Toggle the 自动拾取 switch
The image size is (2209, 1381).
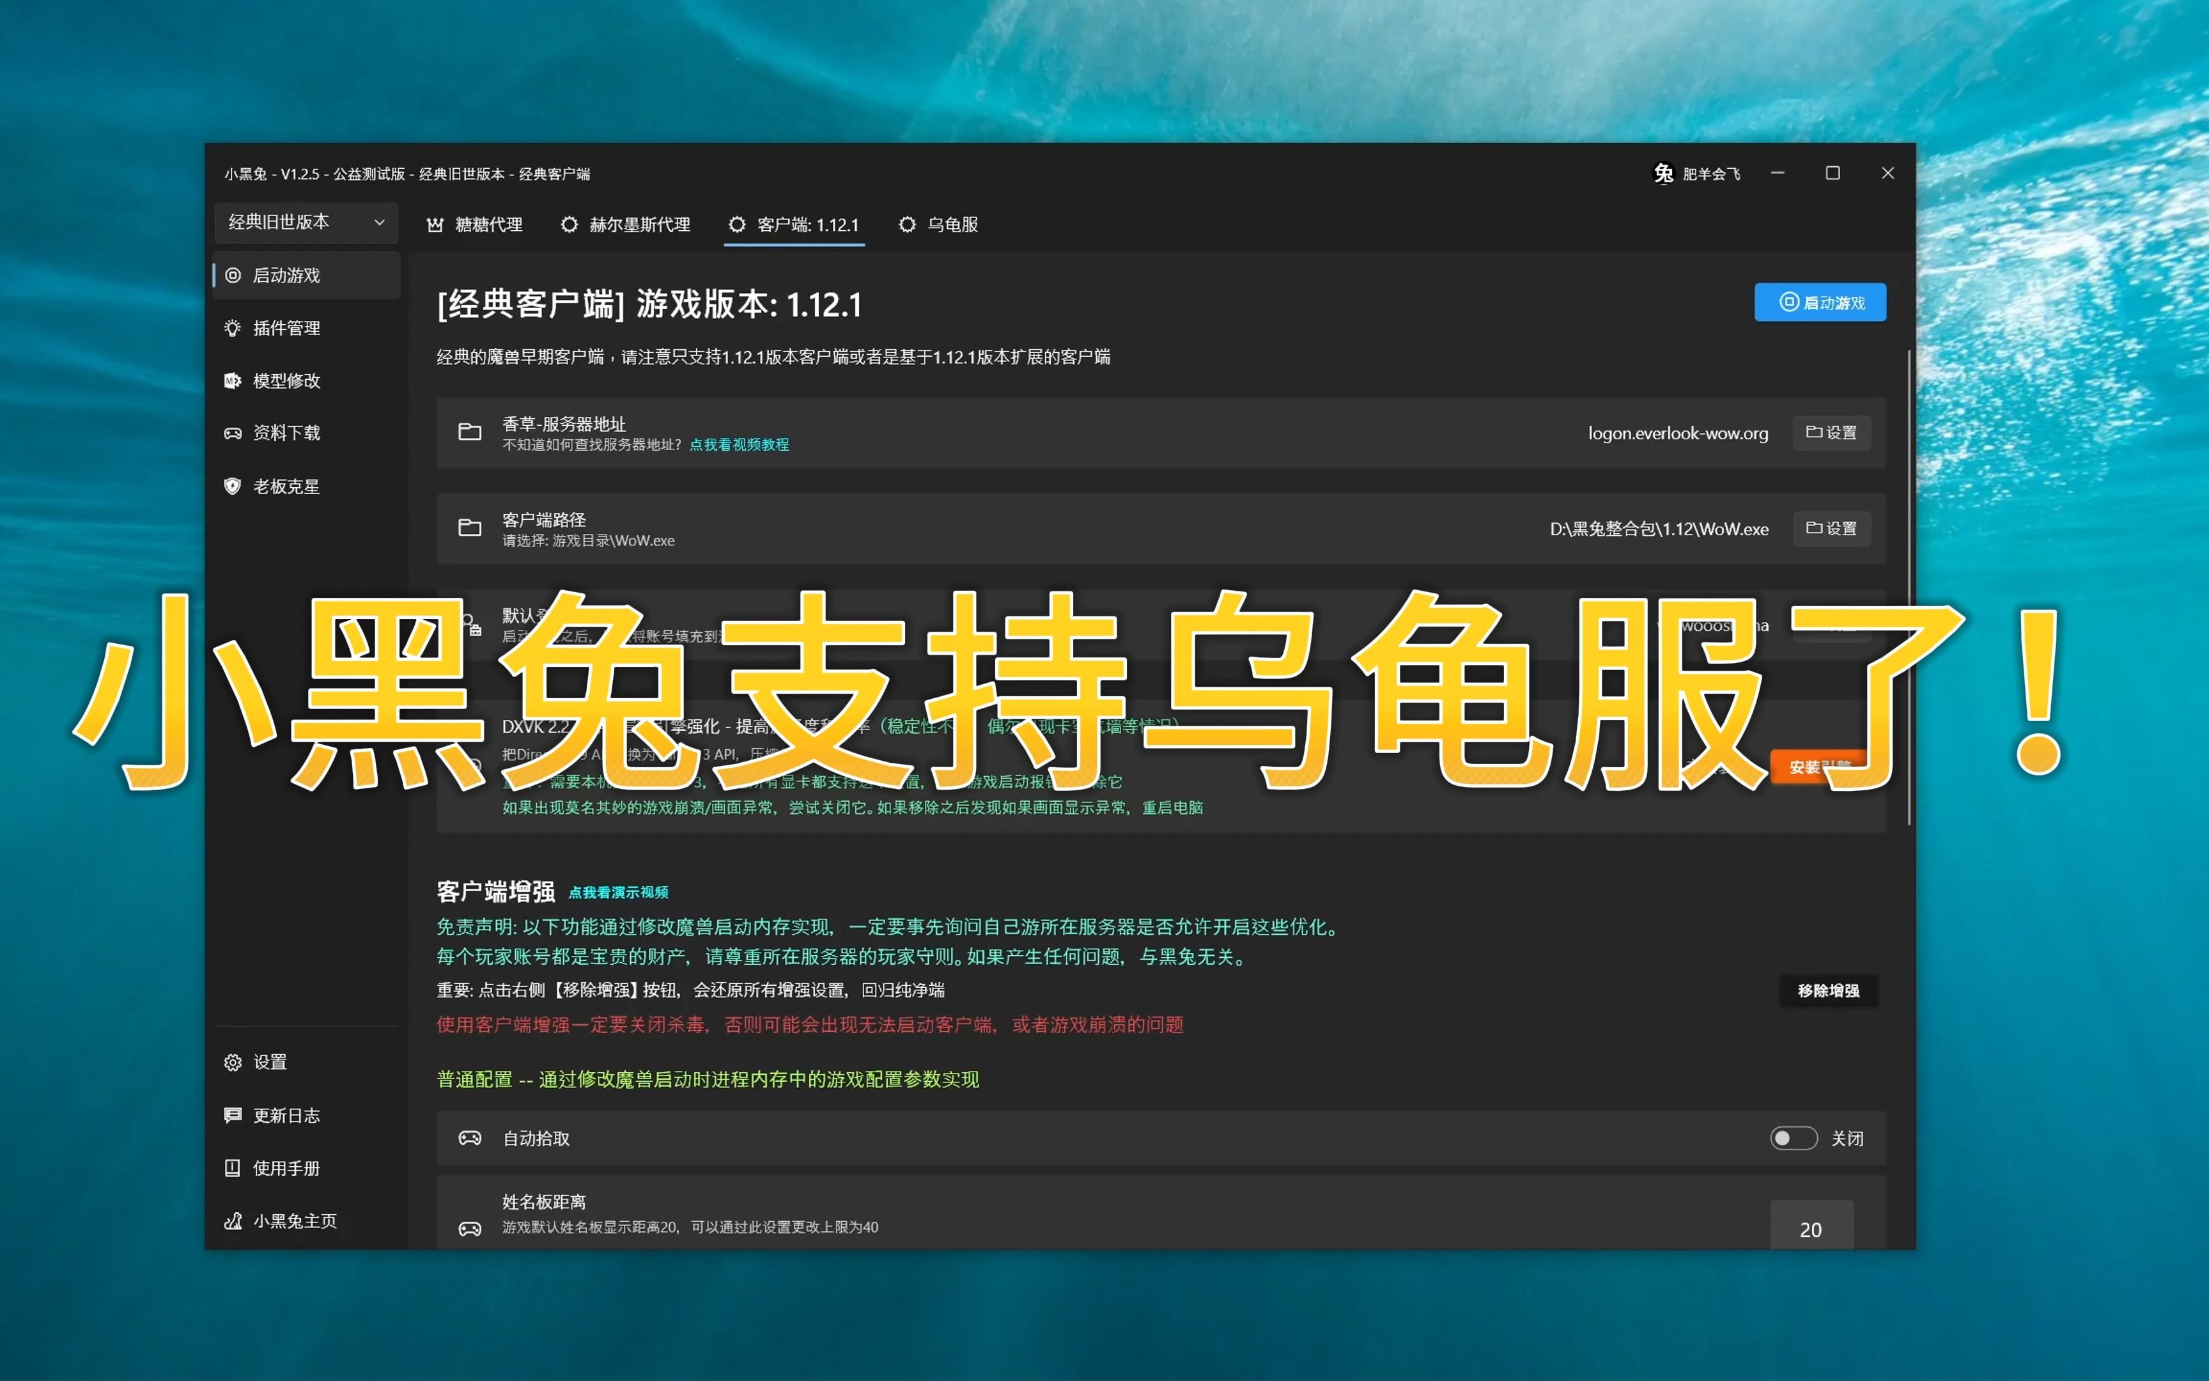[x=1794, y=1138]
